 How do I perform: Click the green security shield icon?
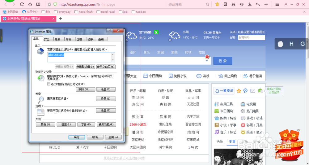[55, 4]
